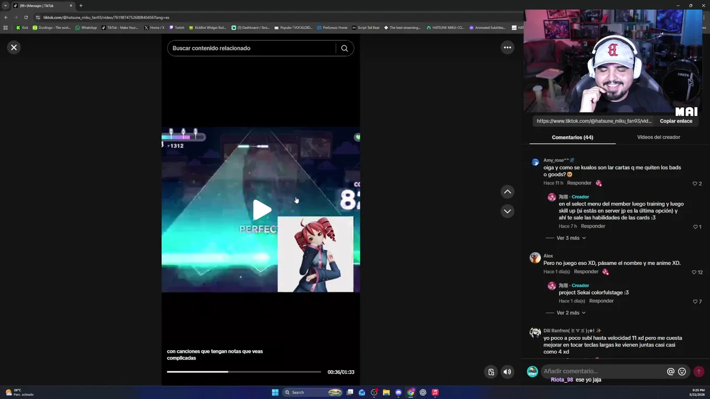Click the browser address bar URL
710x399 pixels.
[x=106, y=17]
